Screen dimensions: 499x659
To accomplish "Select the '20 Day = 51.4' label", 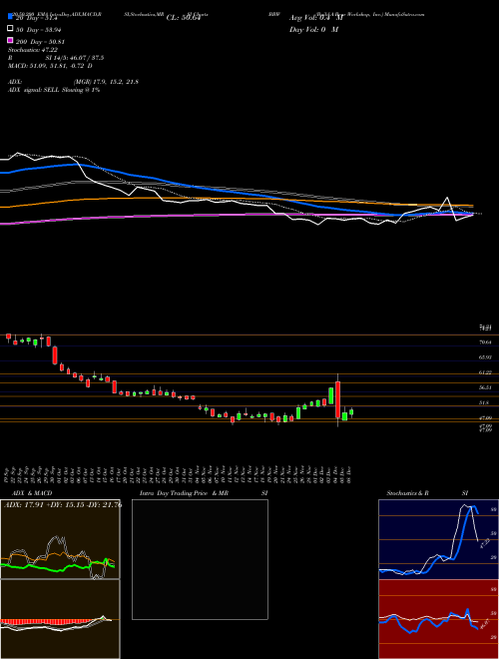I will coord(36,17).
